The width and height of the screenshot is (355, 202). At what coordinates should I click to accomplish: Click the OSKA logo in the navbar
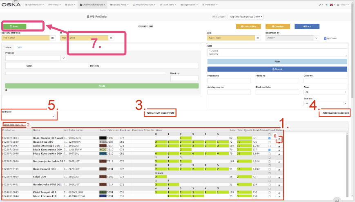[x=11, y=4]
